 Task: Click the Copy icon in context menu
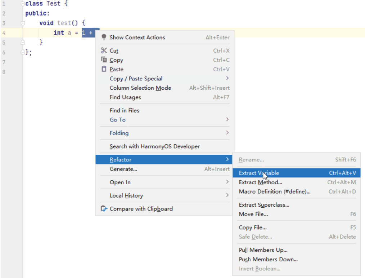click(104, 60)
